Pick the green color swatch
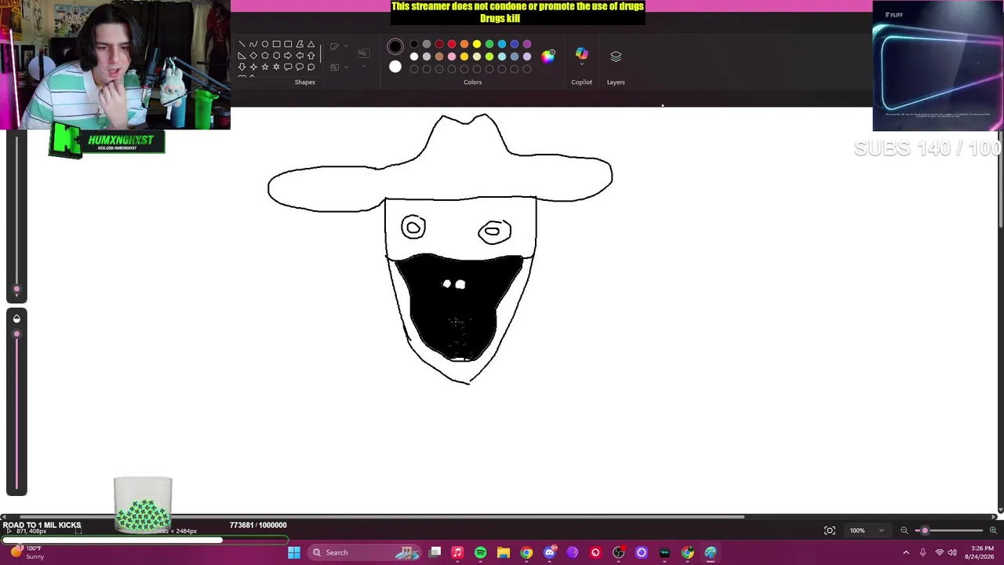 point(489,44)
